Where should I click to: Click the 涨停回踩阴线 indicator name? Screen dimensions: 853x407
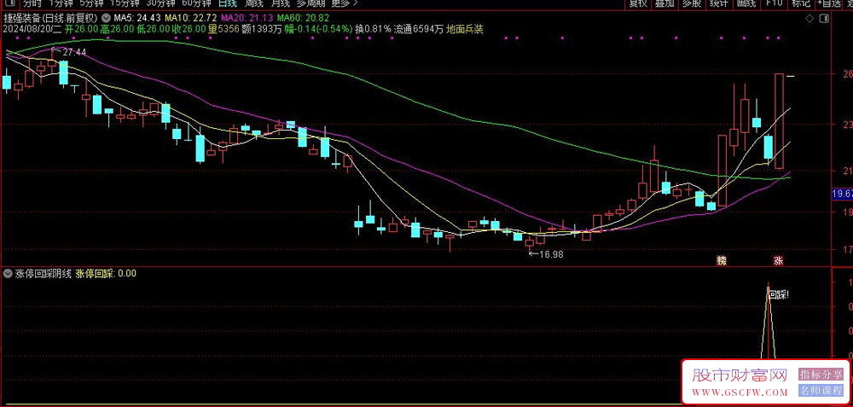[x=43, y=274]
